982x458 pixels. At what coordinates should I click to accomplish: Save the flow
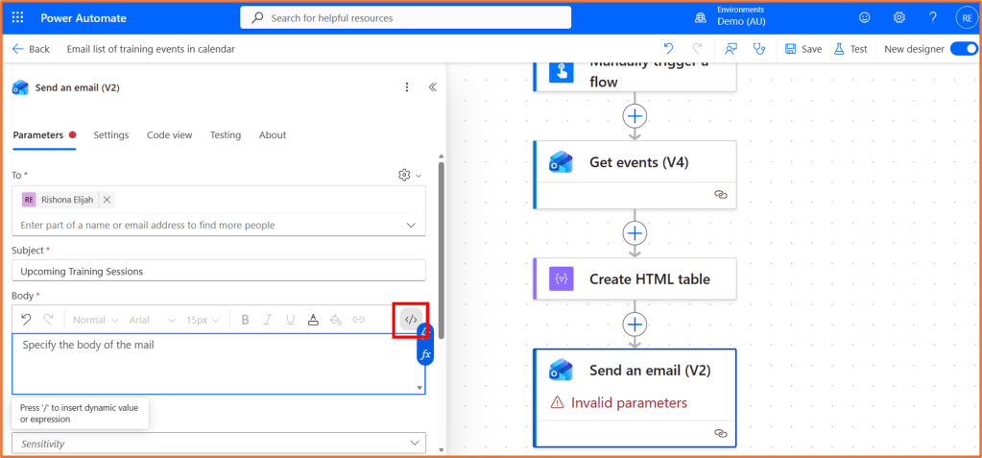[802, 49]
